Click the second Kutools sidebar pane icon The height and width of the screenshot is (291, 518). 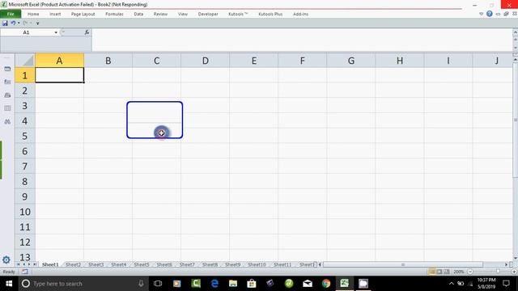[7, 82]
